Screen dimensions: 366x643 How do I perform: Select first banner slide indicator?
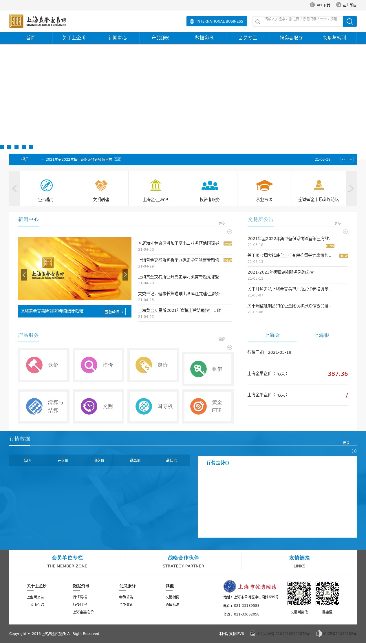(2, 147)
